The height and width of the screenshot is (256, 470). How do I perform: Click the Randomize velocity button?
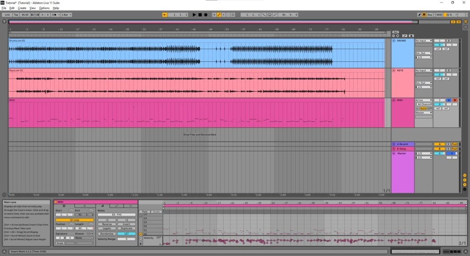(x=106, y=234)
